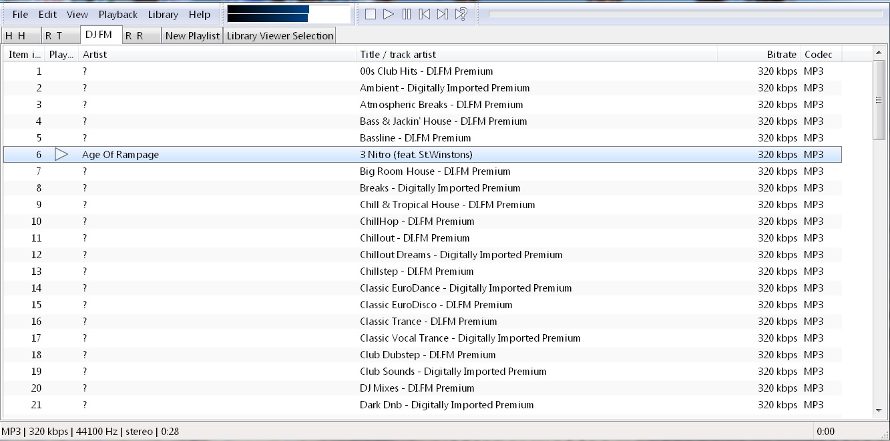Open the Playback menu

[x=118, y=15]
